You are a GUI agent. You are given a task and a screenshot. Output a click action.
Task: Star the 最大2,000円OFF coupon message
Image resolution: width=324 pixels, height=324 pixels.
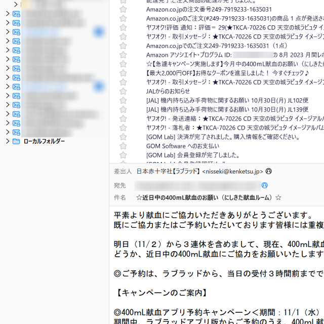tap(123, 73)
